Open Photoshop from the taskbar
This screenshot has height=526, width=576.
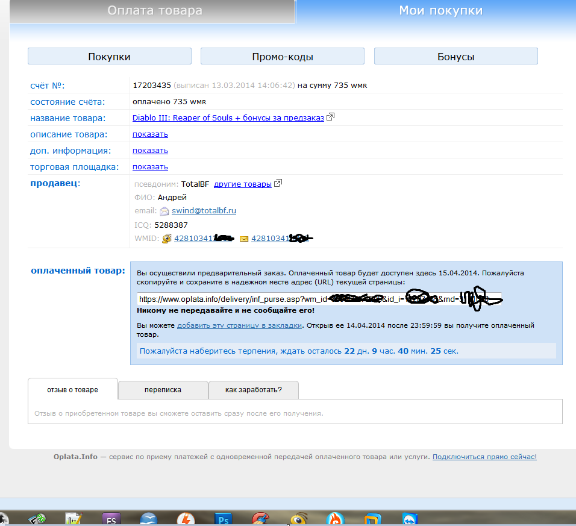[224, 519]
